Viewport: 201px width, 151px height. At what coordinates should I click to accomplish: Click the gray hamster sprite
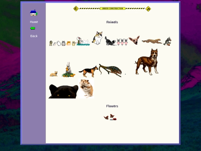[63, 43]
